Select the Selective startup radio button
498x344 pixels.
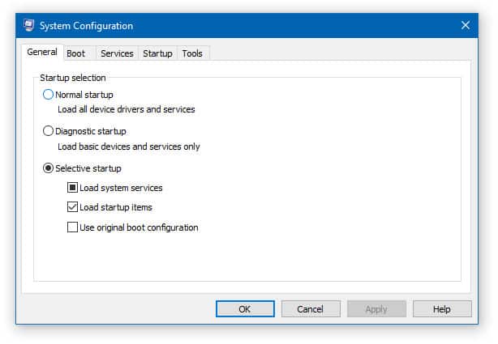pos(48,168)
